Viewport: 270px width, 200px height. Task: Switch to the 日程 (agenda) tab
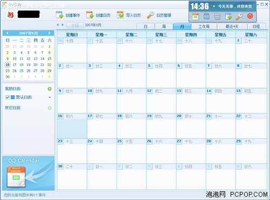click(256, 26)
